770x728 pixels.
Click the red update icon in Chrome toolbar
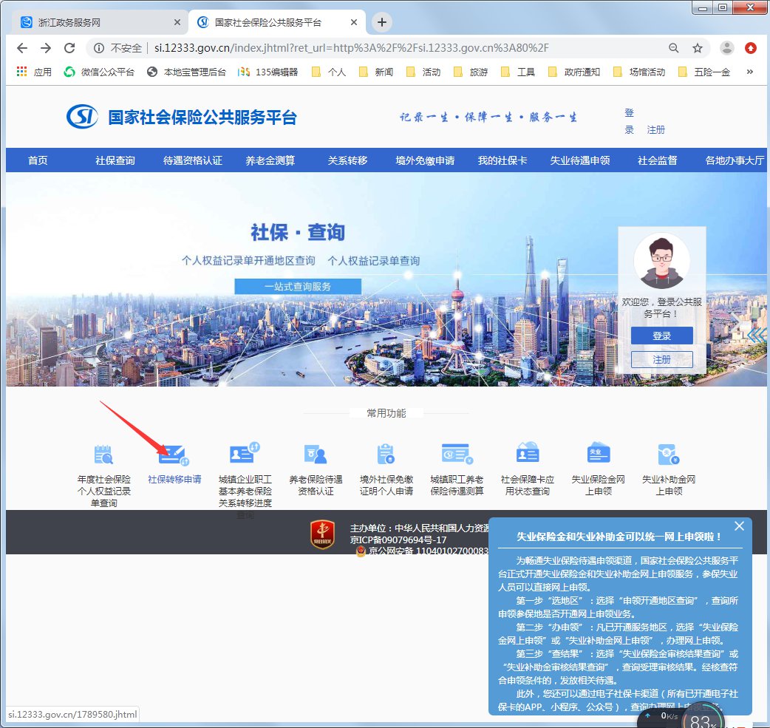[750, 47]
